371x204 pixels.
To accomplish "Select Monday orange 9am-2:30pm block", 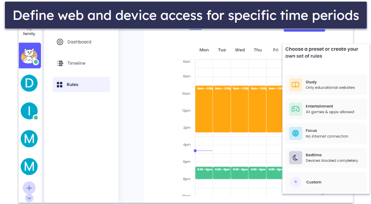I will tap(204, 109).
